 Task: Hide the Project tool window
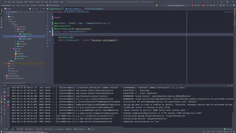pos(44,9)
